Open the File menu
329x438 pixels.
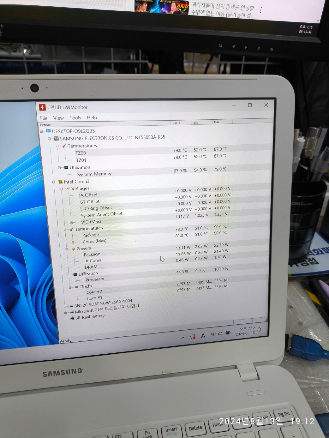click(44, 118)
